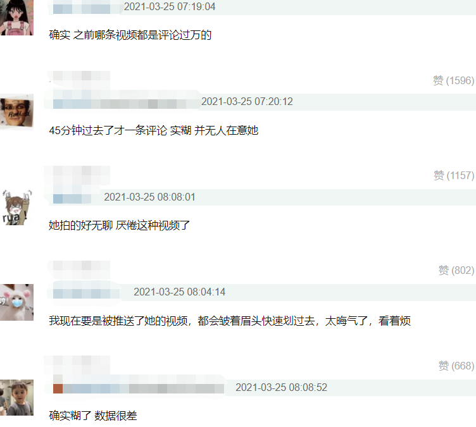Open the masked white cat avatar
Viewport: 476px width, 427px height.
tap(16, 302)
